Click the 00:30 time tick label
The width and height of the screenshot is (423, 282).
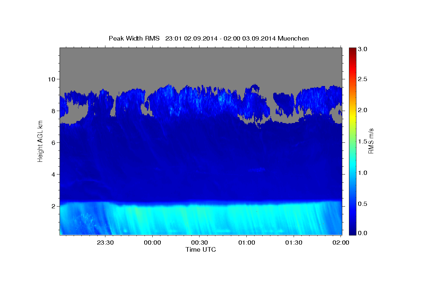tap(200, 243)
